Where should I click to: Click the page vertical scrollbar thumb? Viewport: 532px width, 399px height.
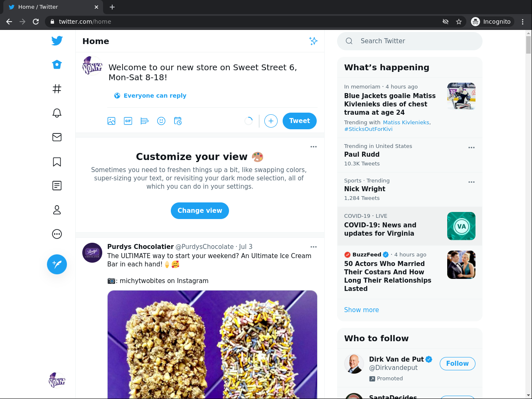tap(528, 45)
